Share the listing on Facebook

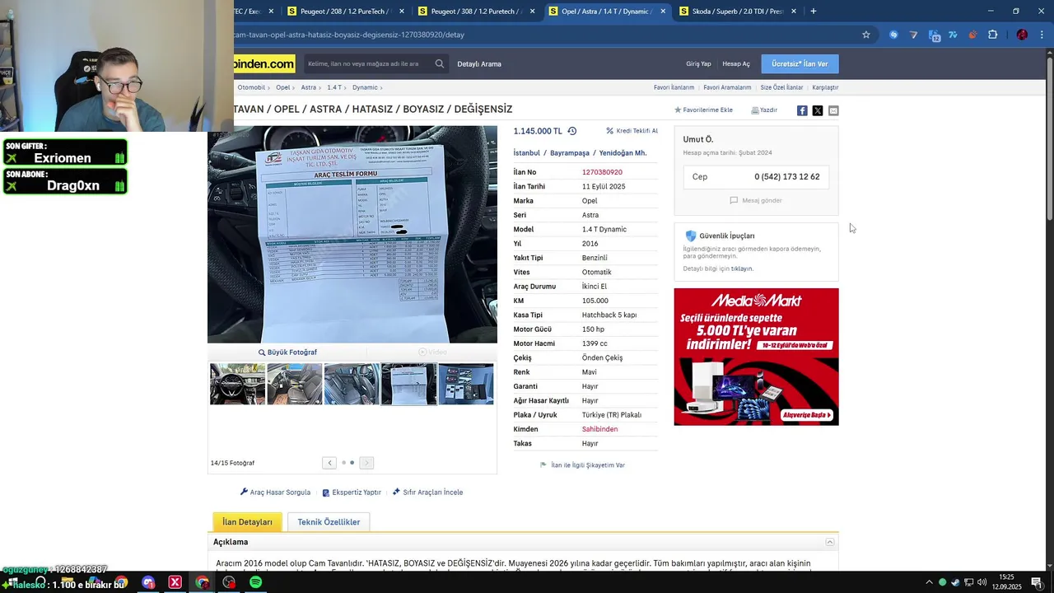(802, 110)
